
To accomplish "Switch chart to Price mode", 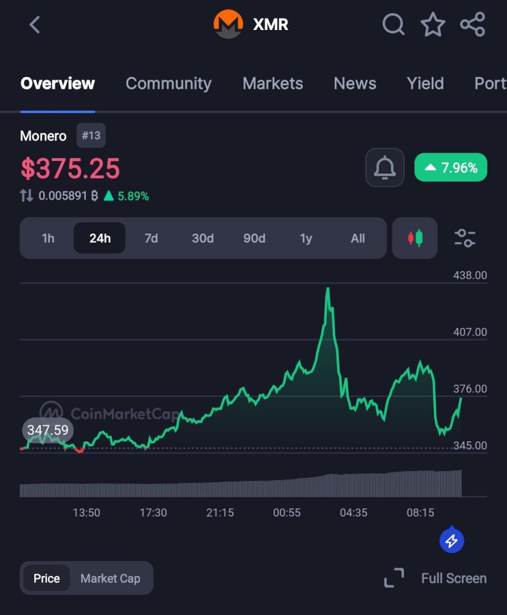I will click(47, 578).
